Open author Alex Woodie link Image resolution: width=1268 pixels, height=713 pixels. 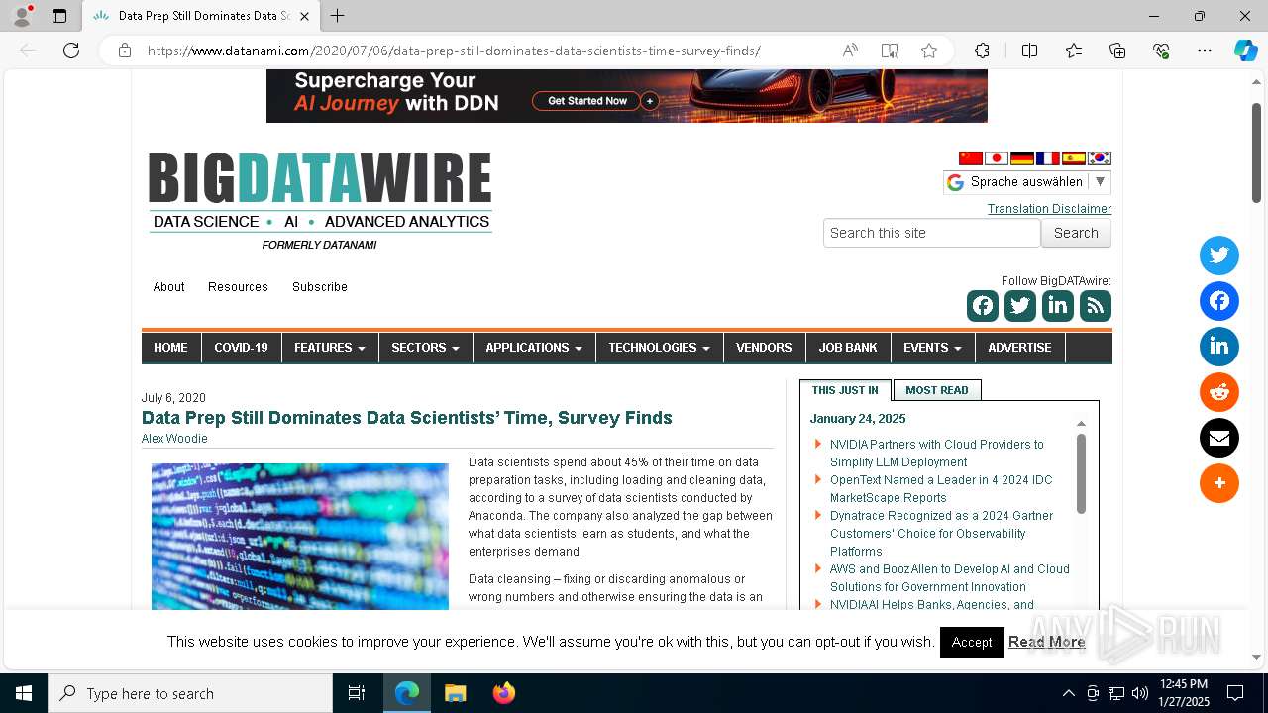(x=174, y=439)
